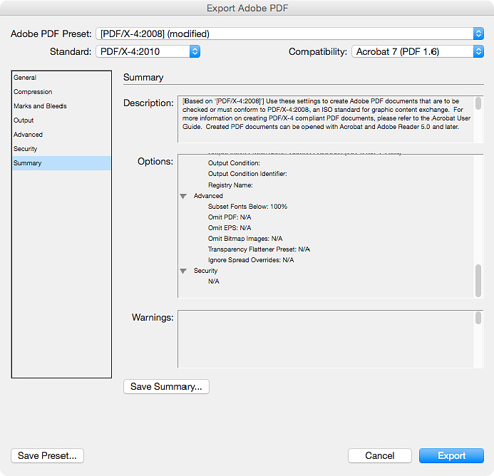Viewport: 494px width, 476px height.
Task: Open the Marks and Bleeds panel
Action: [61, 106]
